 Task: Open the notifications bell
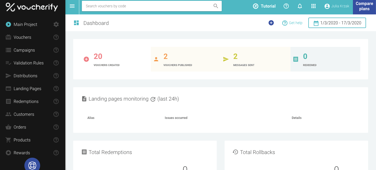coord(300,6)
